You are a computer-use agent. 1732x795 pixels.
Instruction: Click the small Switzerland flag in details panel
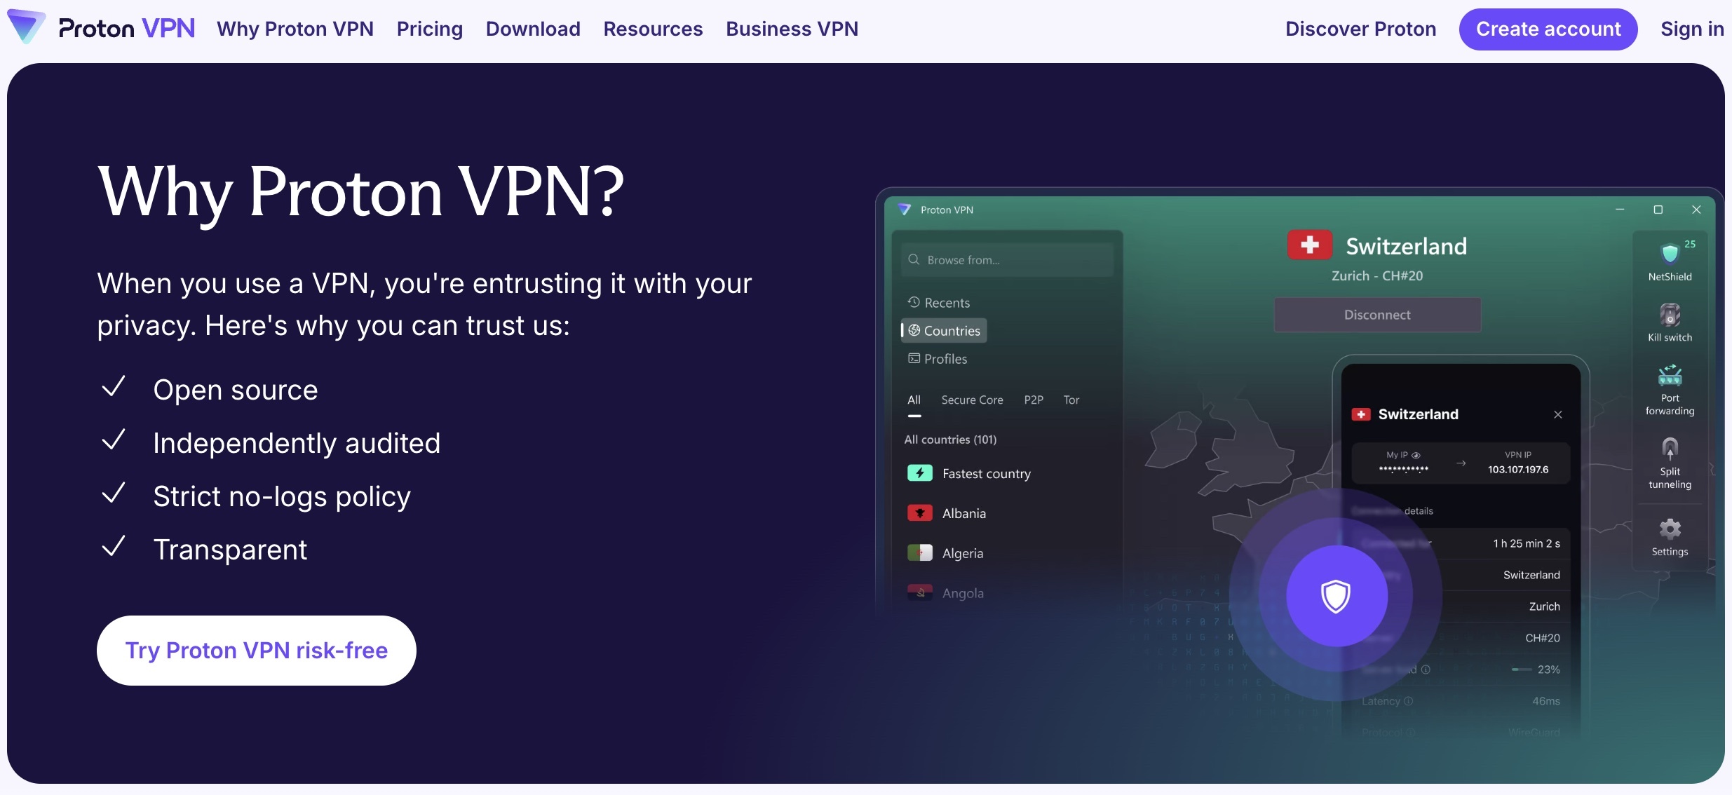tap(1361, 414)
